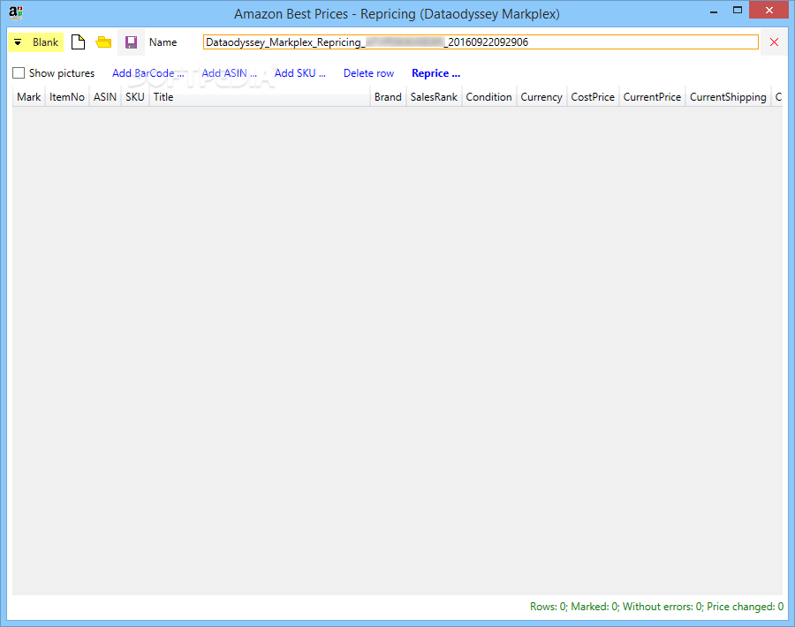Click the Add SKU link
This screenshot has height=627, width=795.
click(300, 73)
